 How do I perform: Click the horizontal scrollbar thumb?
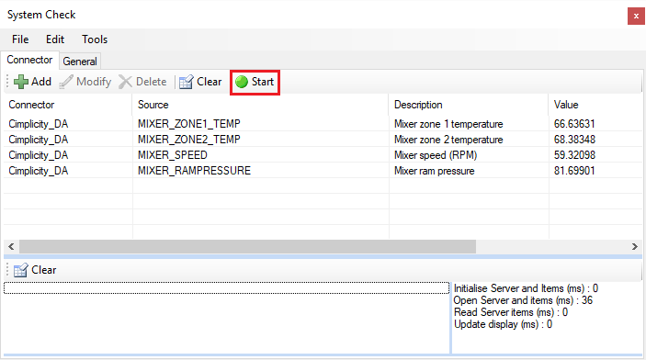(247, 247)
